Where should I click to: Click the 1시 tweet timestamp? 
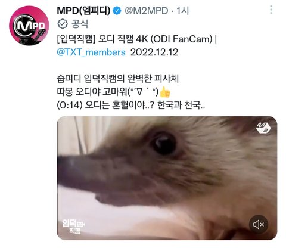click(x=183, y=11)
